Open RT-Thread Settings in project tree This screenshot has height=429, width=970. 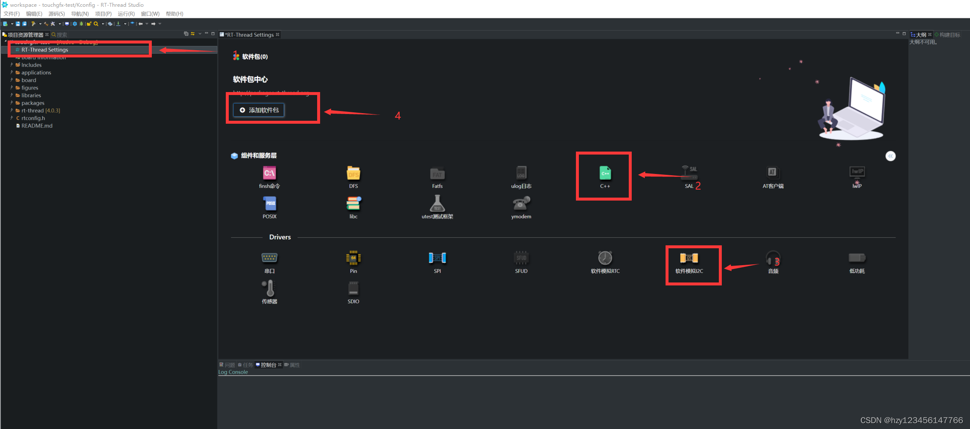pyautogui.click(x=44, y=50)
